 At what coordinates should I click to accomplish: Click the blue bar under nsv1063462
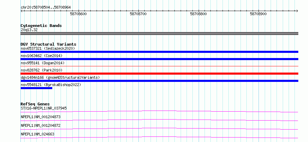159,59
